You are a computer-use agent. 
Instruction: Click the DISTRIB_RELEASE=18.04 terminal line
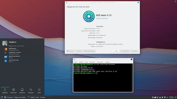coord(83,68)
